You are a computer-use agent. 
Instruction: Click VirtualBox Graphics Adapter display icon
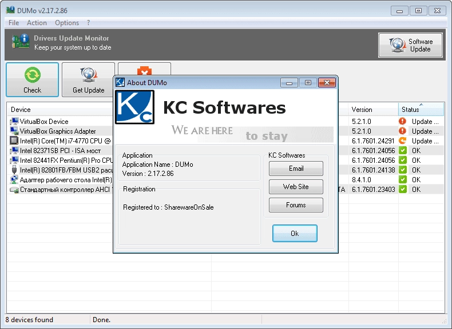coord(14,131)
